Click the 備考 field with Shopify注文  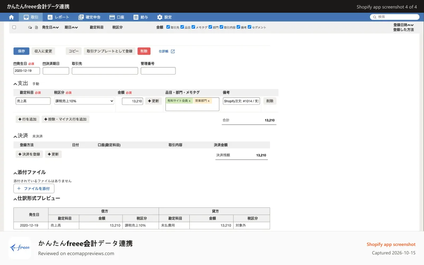coord(241,101)
